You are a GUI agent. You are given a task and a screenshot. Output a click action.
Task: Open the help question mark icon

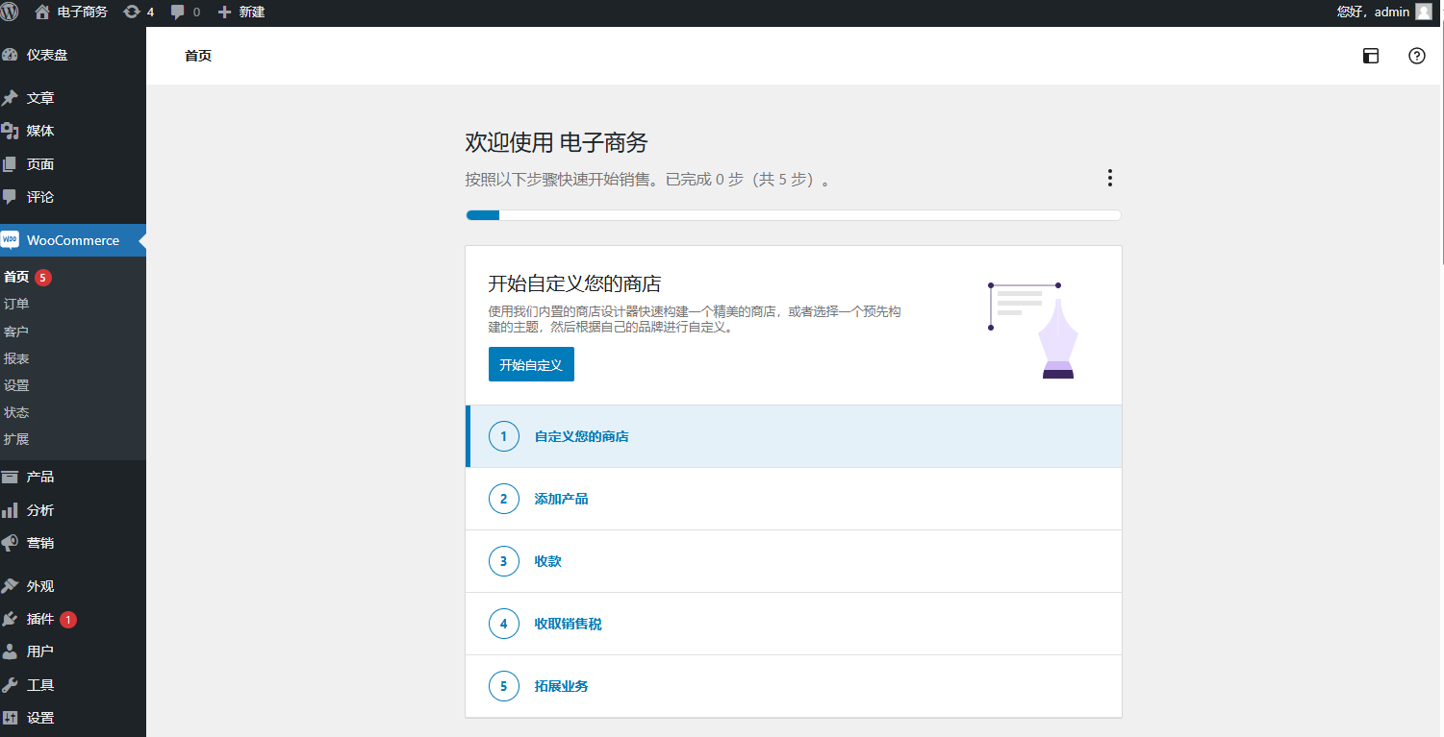tap(1417, 56)
